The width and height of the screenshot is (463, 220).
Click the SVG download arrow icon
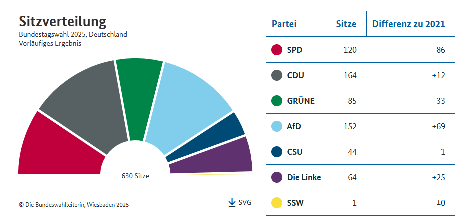pyautogui.click(x=232, y=202)
